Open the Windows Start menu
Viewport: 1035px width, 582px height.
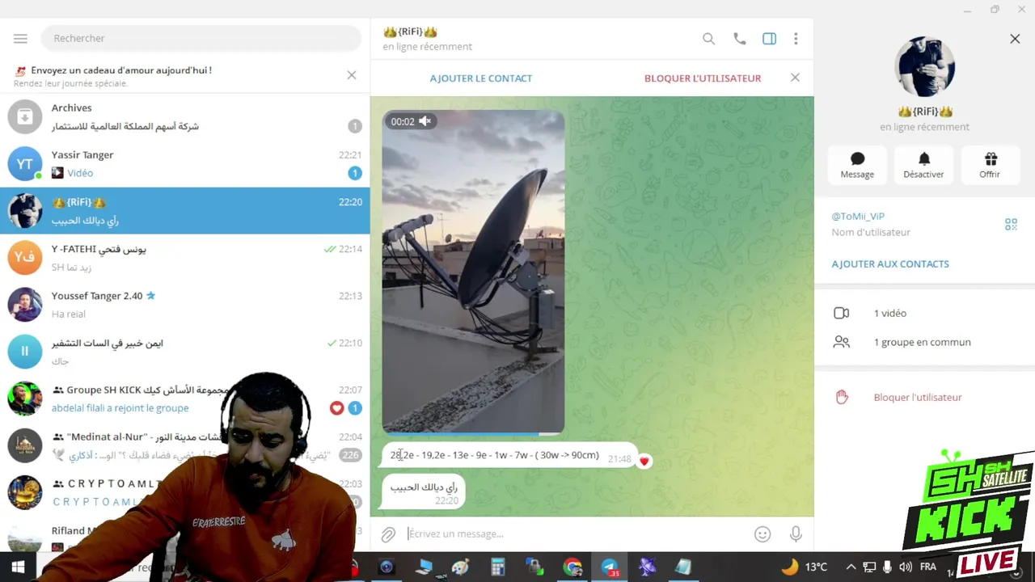pos(18,567)
